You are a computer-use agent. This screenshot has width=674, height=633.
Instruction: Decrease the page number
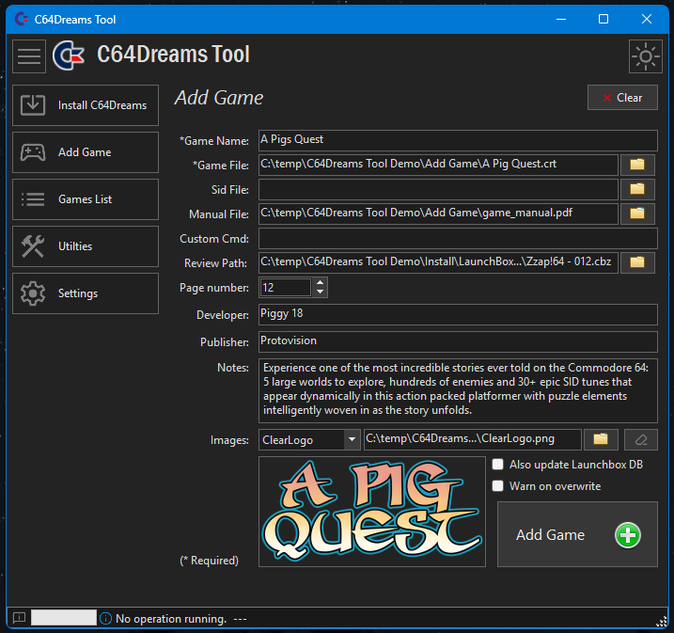tap(320, 292)
